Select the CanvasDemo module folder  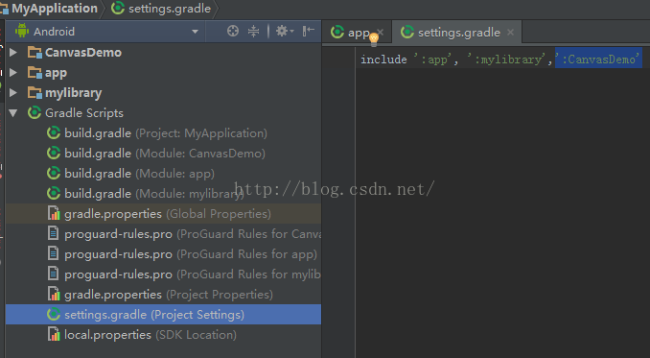point(82,52)
